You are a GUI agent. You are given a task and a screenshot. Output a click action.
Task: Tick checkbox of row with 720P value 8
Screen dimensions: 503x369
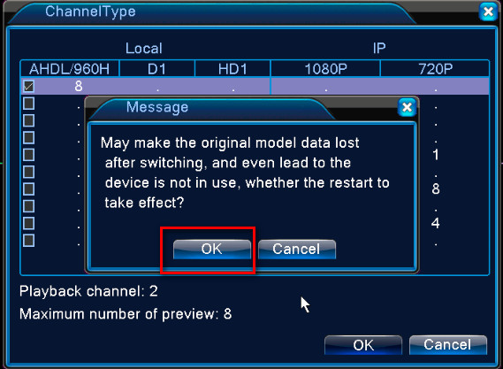pos(28,189)
